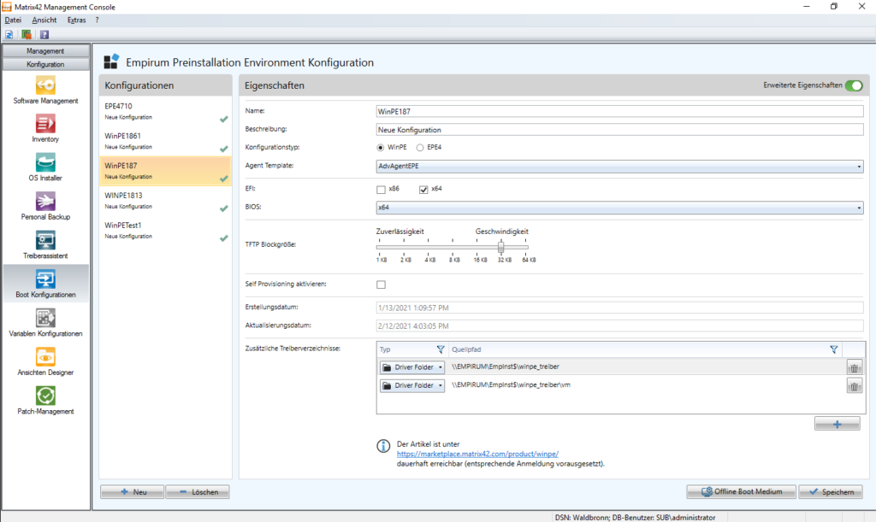876x522 pixels.
Task: Select the WinPETest1 configuration
Action: click(x=165, y=231)
